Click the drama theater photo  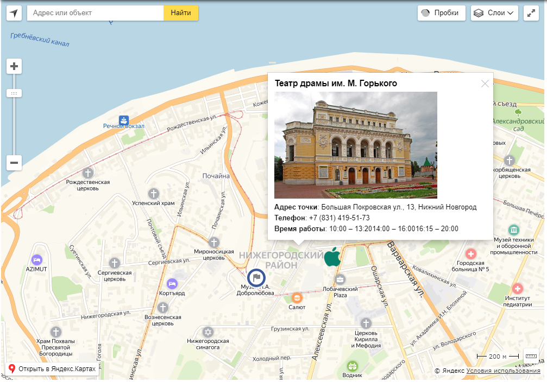355,145
